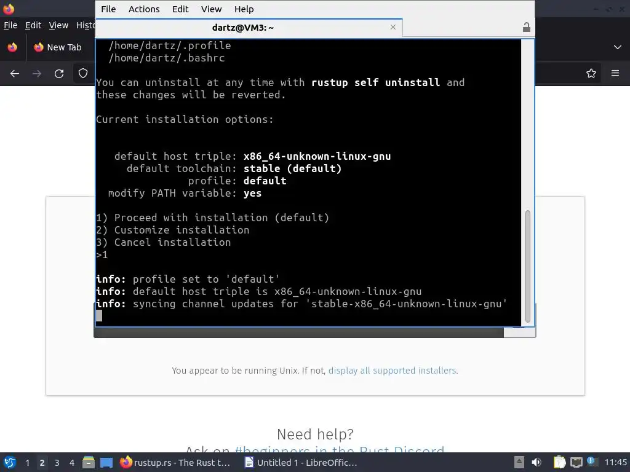Viewport: 630px width, 472px height.
Task: Click 'x86_64-unknown-linux-gnu' host triple value
Action: tap(317, 156)
